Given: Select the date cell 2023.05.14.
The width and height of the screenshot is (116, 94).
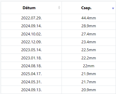Looking at the screenshot, I should click(31, 50).
